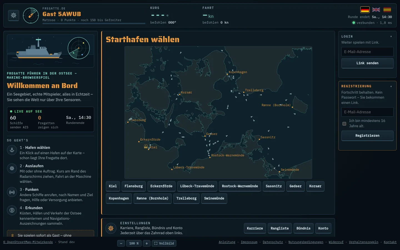The width and height of the screenshot is (400, 250).
Task: Click the radio waves icon beside Funken
Action: [12, 192]
